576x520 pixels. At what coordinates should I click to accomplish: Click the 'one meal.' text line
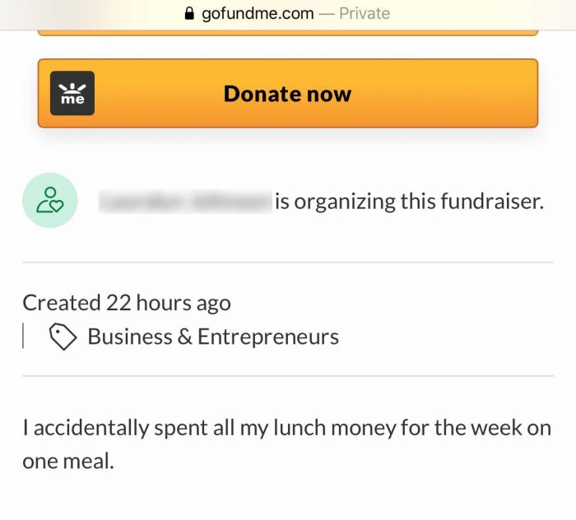coord(68,462)
